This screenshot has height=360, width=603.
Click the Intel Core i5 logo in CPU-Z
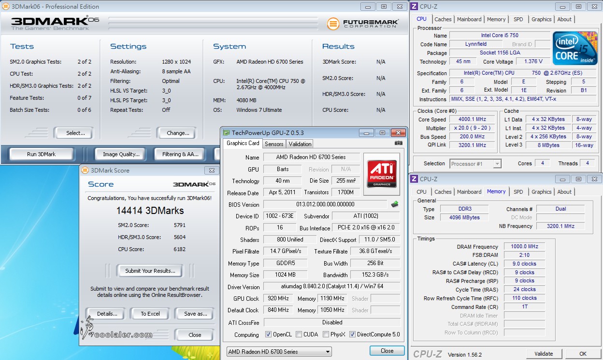574,49
